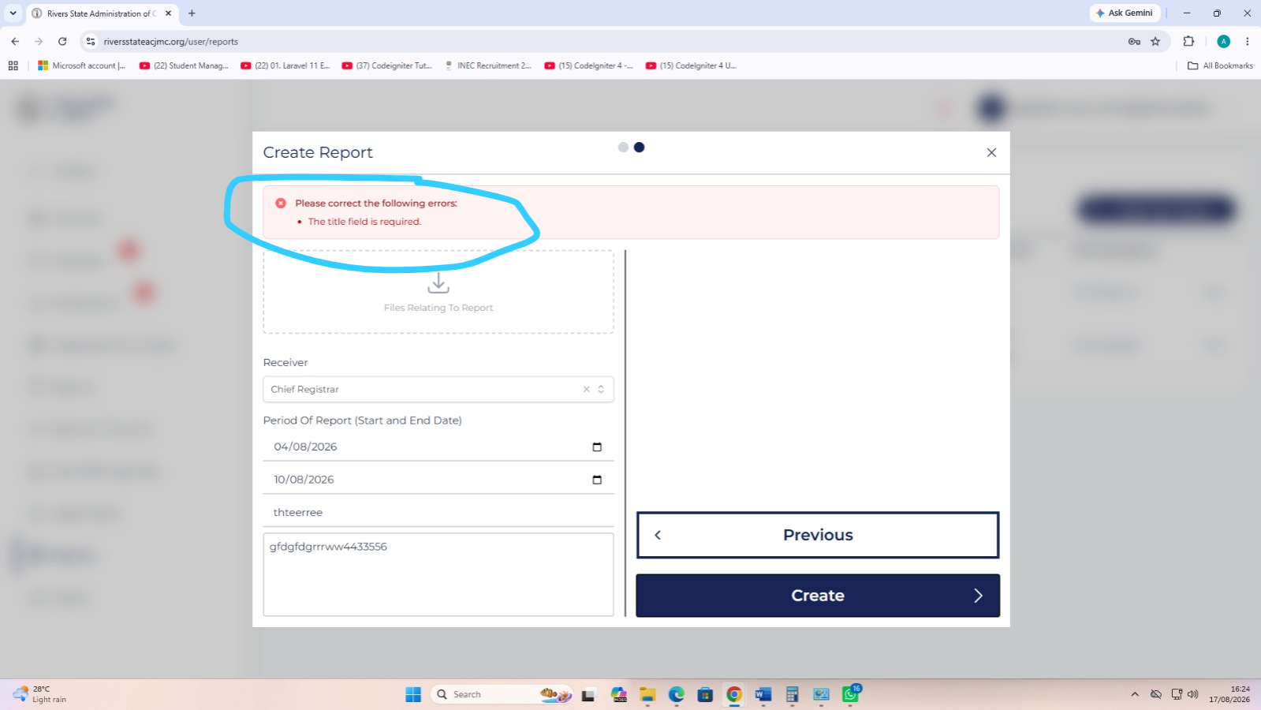Click the gfdgfdgrrrww4433556 text area
Image resolution: width=1261 pixels, height=710 pixels.
coord(438,574)
